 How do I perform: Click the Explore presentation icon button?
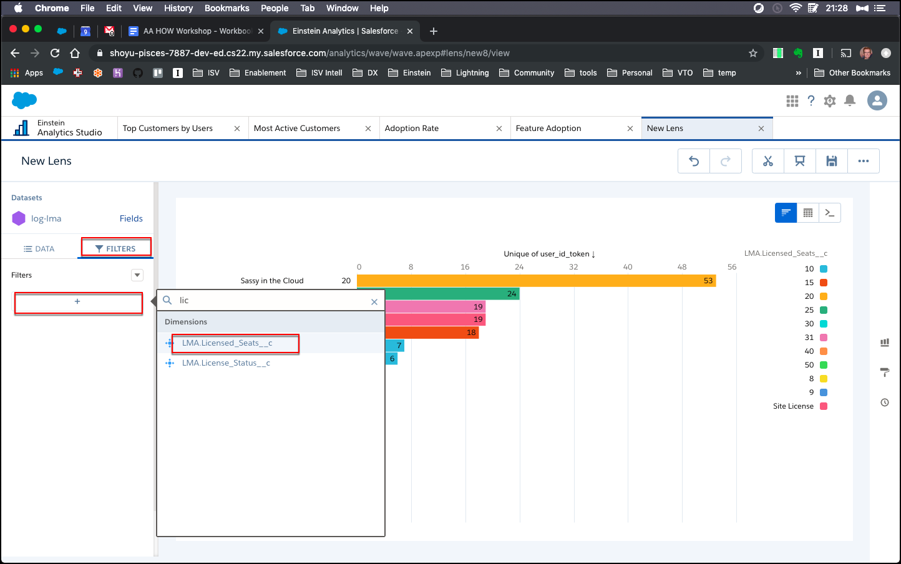click(800, 161)
